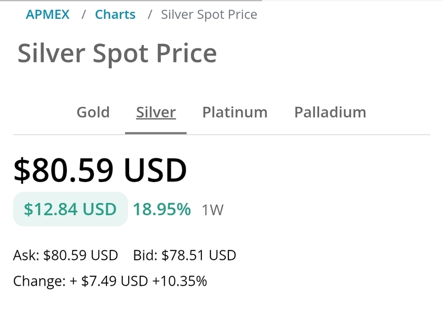Click the Silver Spot Price breadcrumb text
The height and width of the screenshot is (313, 443).
209,14
